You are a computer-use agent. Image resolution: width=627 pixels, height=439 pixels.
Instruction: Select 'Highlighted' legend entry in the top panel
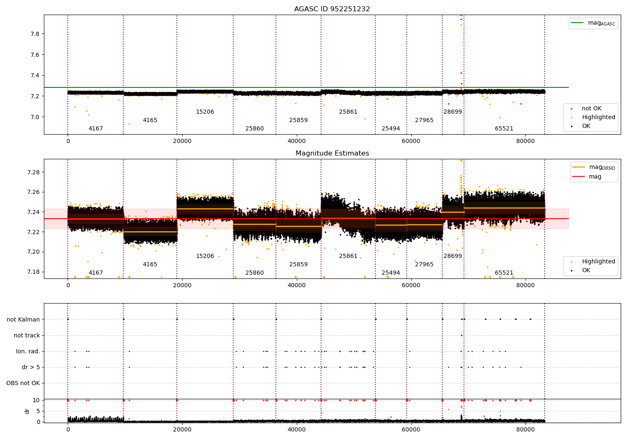[x=598, y=117]
